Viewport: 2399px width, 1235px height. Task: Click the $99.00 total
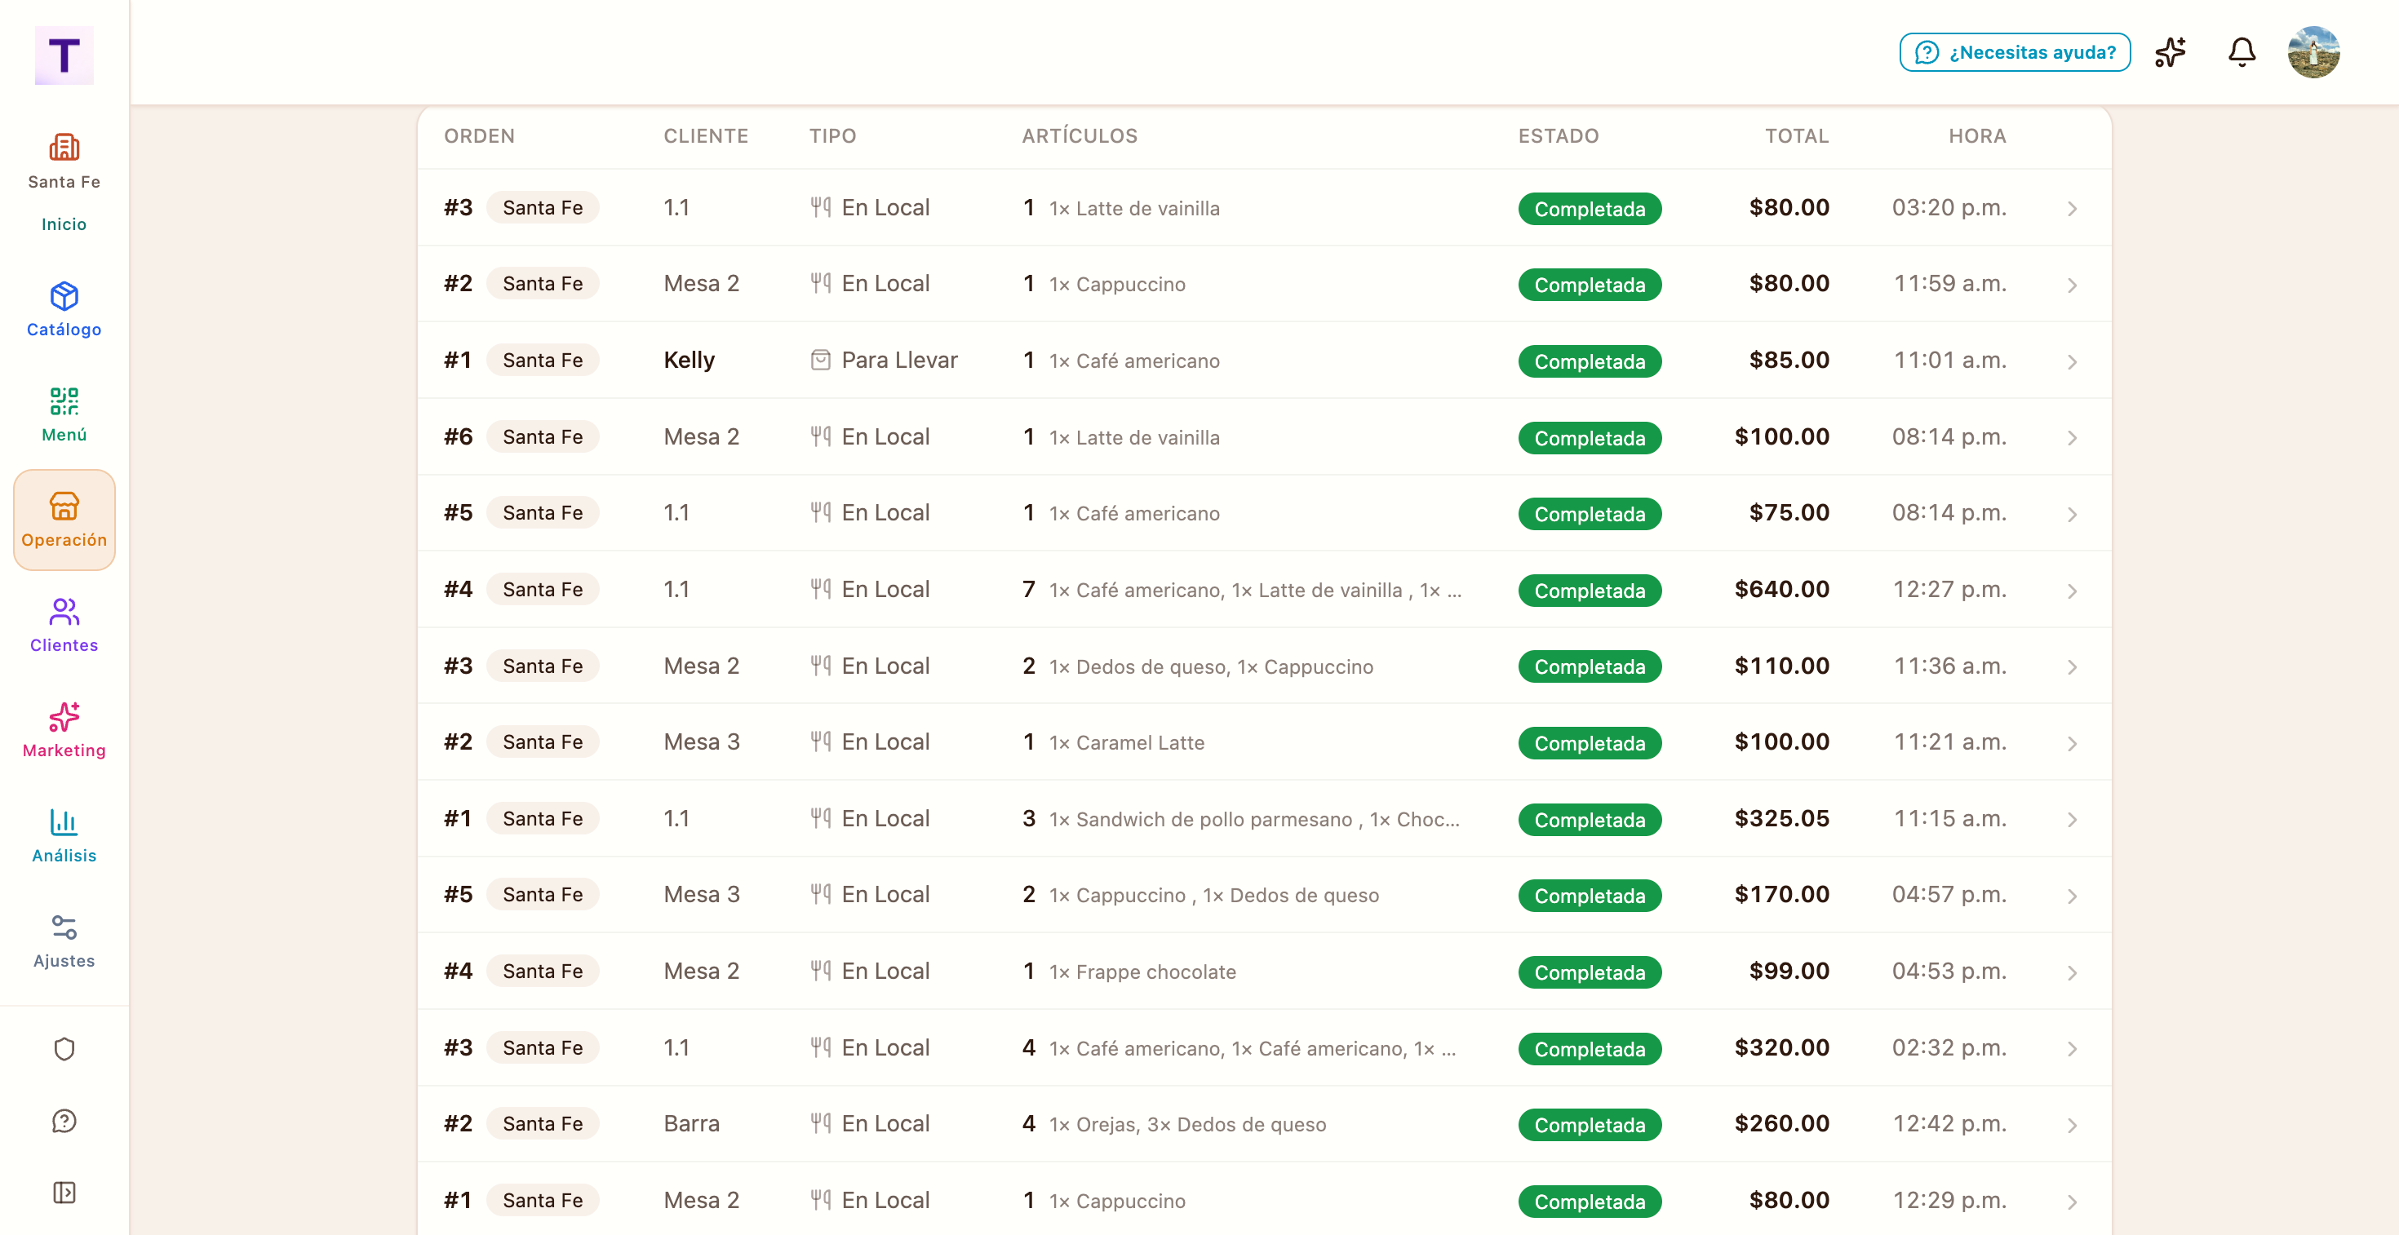click(1789, 971)
